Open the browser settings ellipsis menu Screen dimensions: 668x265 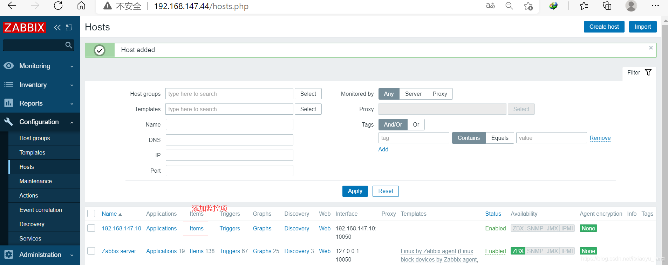[655, 6]
